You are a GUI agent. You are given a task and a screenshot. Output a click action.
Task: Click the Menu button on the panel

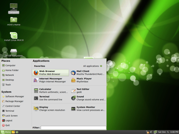coord(6,132)
